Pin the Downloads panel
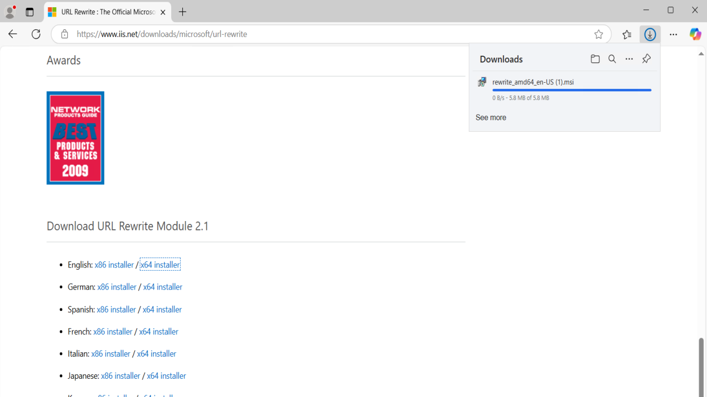 [x=646, y=59]
